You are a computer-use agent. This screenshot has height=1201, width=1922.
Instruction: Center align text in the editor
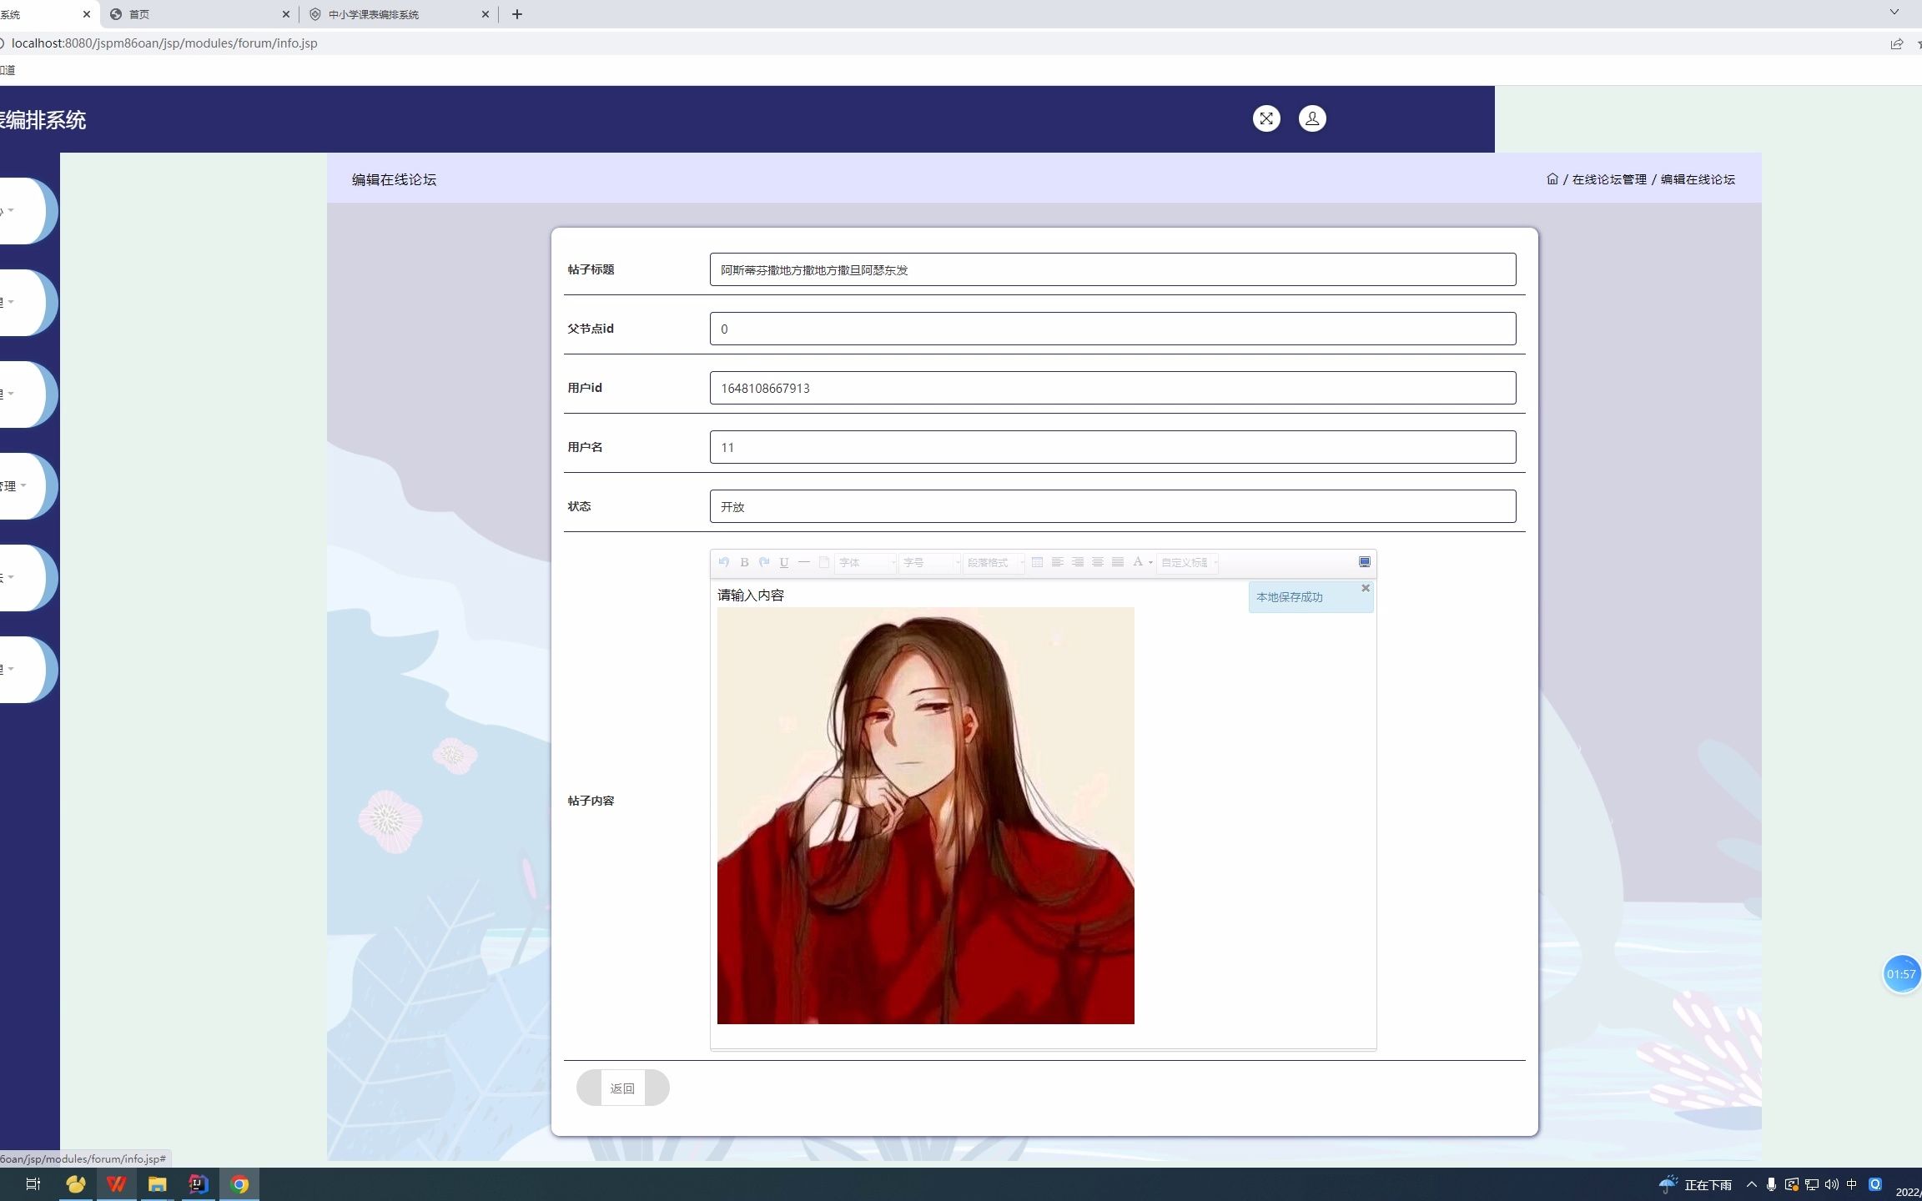[1098, 562]
